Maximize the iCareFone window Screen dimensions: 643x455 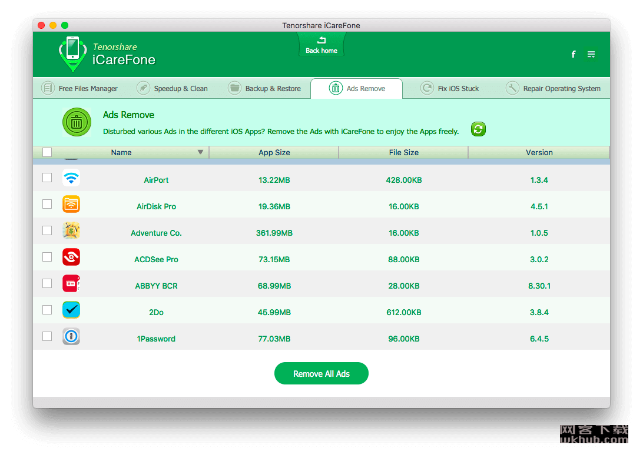(x=65, y=25)
